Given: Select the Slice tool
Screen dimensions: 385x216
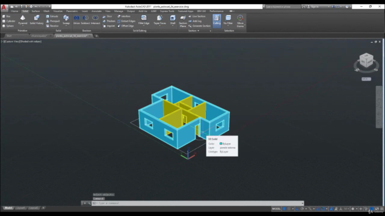Looking at the screenshot, I should 107,16.
